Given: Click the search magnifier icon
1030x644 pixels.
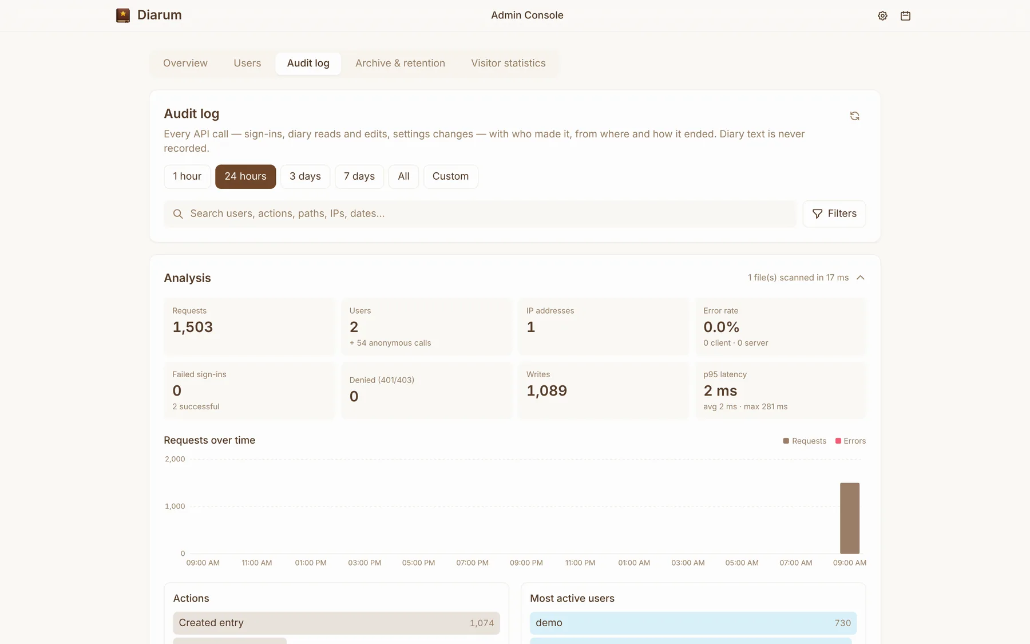Looking at the screenshot, I should point(178,214).
